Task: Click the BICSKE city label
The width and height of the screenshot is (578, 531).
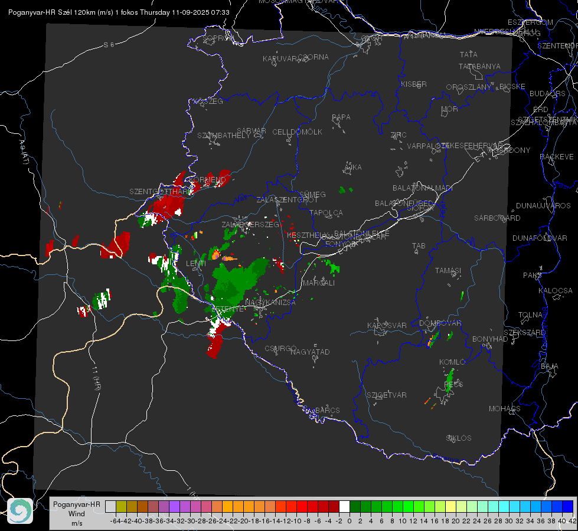Action: 512,87
